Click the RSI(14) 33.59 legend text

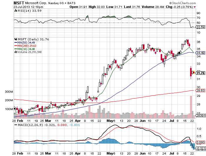(30, 11)
